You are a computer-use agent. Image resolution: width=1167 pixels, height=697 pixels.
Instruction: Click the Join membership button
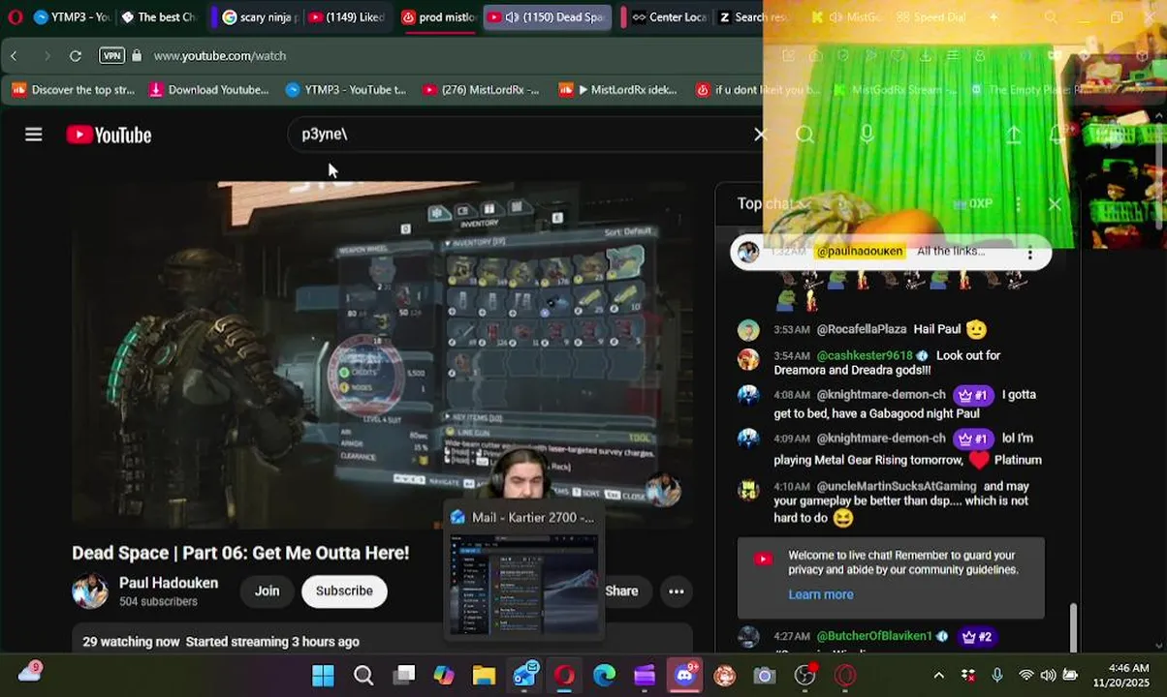(267, 591)
